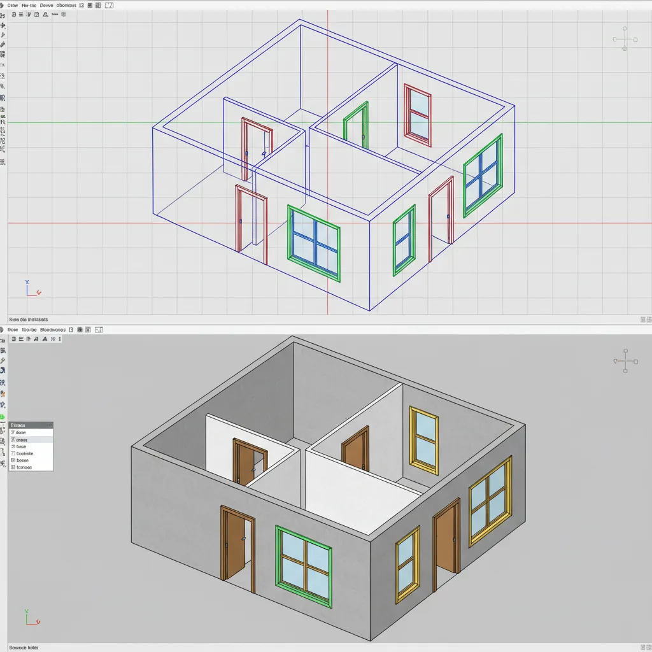Click the boxed button at the menu bar's right end
652x652 pixels.
click(110, 5)
